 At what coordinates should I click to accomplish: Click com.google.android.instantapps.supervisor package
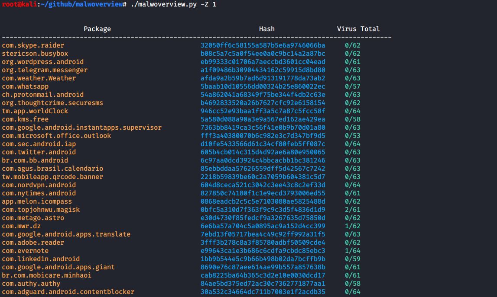(x=82, y=128)
